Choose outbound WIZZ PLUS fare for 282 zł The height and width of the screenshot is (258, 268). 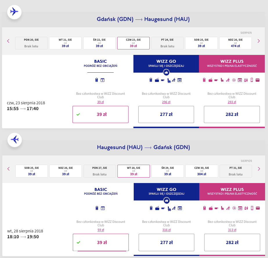[232, 114]
